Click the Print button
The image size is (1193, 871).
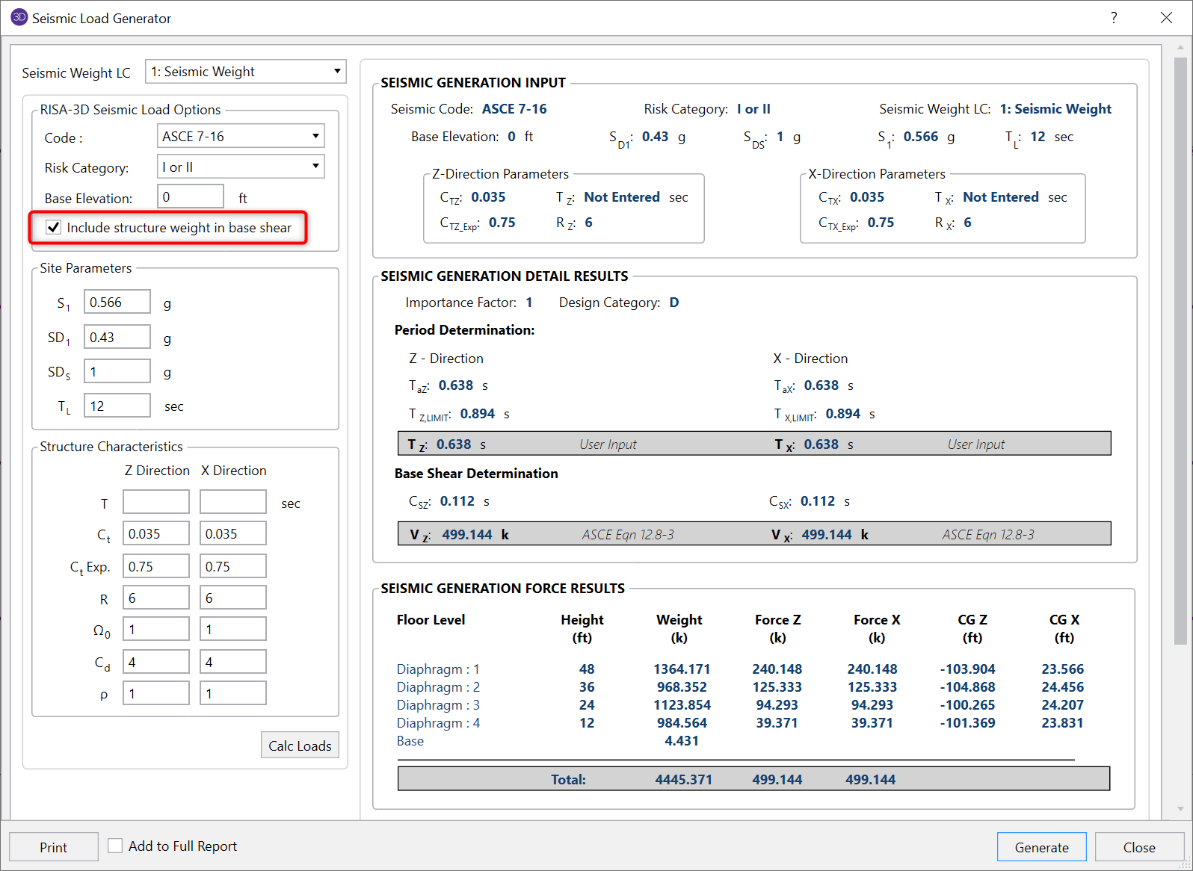point(53,847)
